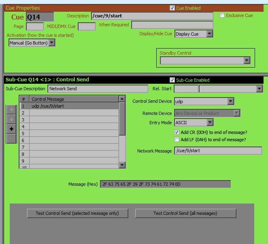Uncheck Add CR (0DH) to end of message
Viewport: 268px width, 244px height.
click(177, 132)
